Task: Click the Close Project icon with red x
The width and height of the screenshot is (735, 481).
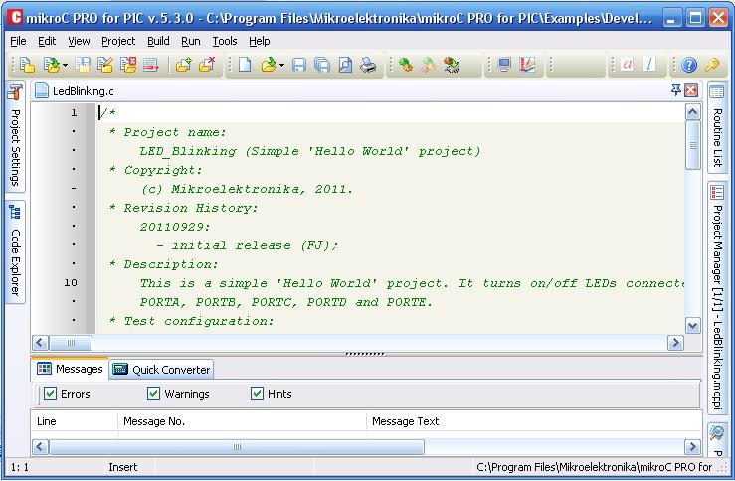Action: [128, 65]
